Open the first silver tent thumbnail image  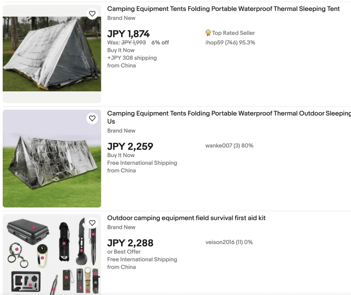52,54
